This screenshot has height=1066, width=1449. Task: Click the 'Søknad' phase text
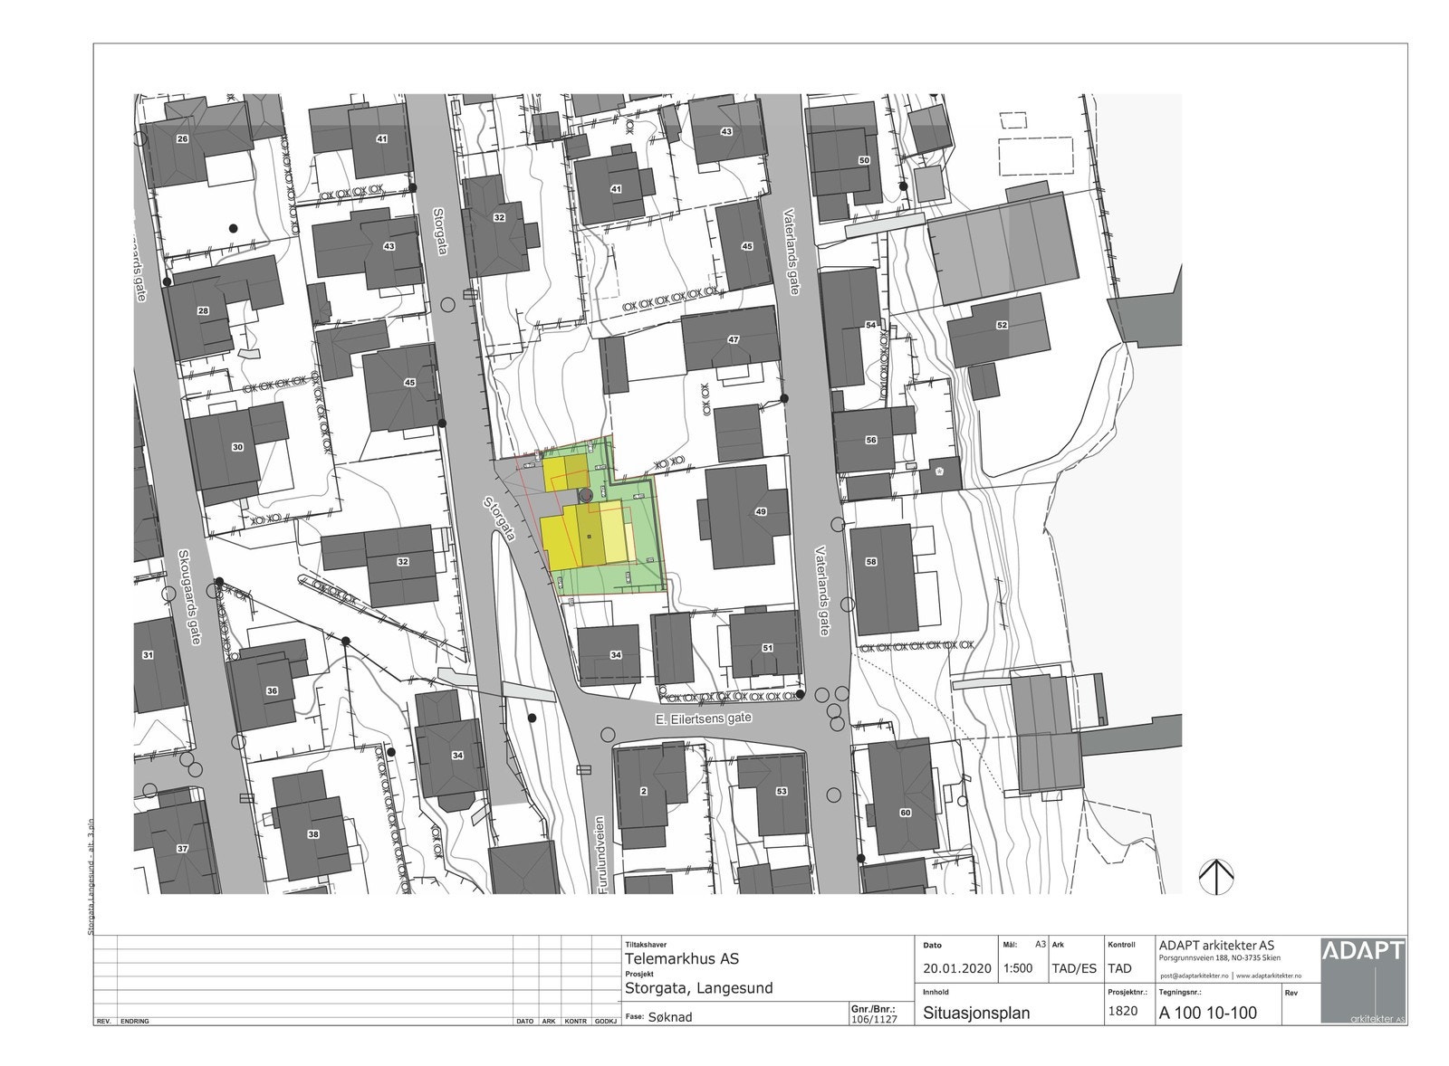tap(671, 1016)
